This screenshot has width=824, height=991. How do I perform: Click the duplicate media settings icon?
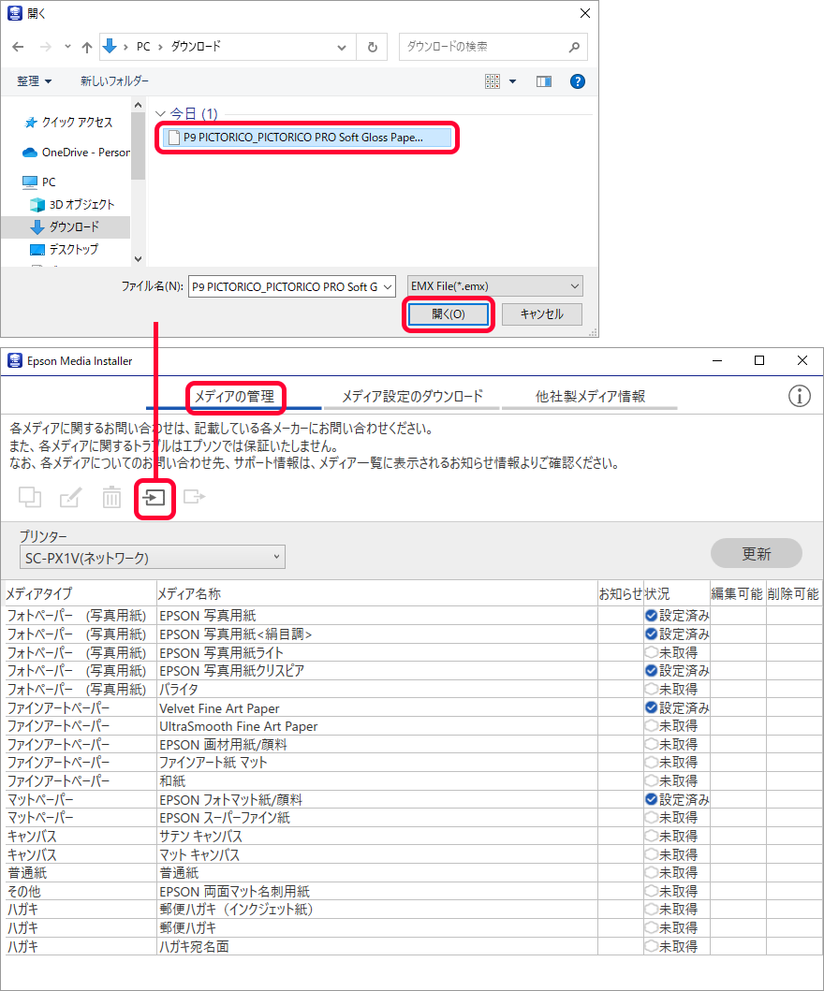(x=30, y=498)
